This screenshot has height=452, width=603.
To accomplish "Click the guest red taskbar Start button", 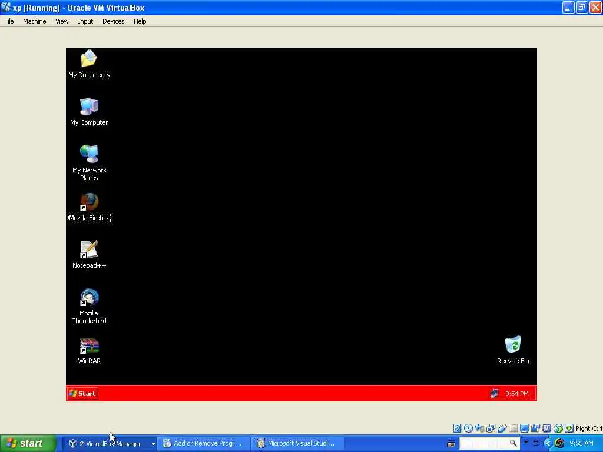I will click(x=82, y=394).
